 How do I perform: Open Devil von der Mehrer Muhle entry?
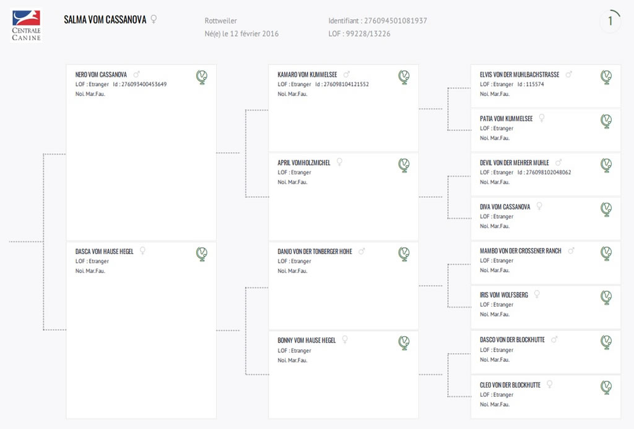[x=515, y=163]
